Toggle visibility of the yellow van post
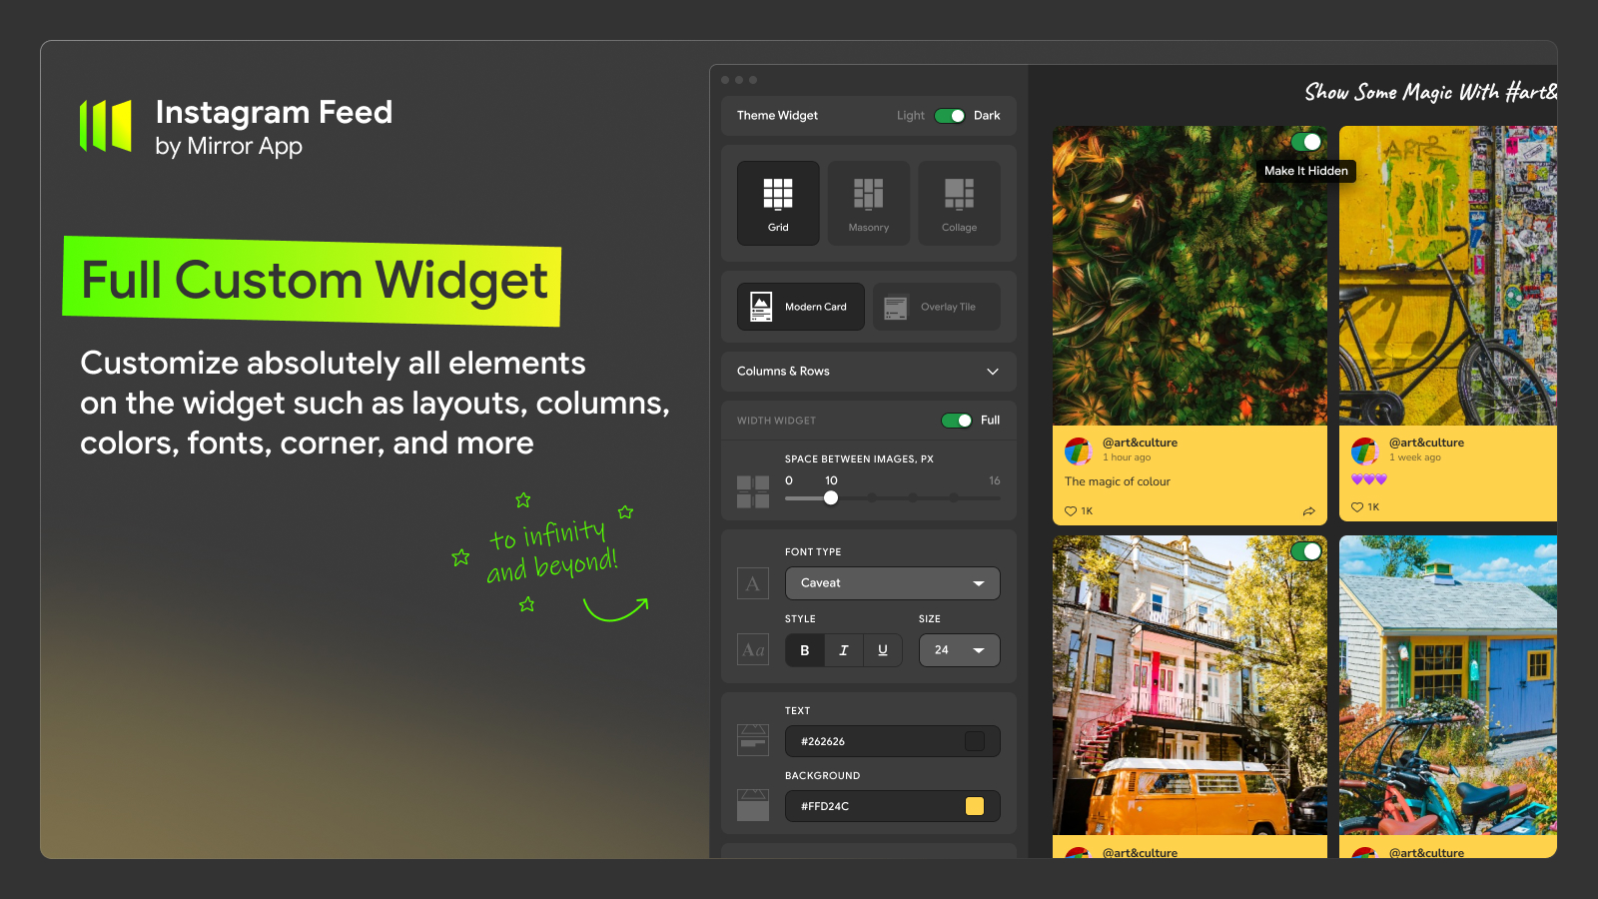The width and height of the screenshot is (1598, 899). (1306, 551)
